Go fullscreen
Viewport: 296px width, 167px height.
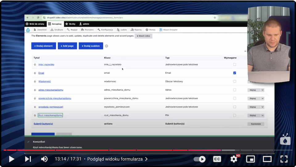pyautogui.click(x=284, y=159)
